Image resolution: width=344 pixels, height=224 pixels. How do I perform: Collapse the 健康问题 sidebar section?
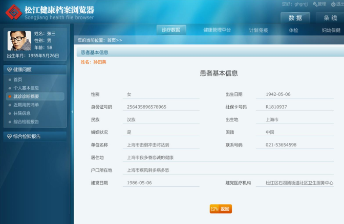point(35,69)
